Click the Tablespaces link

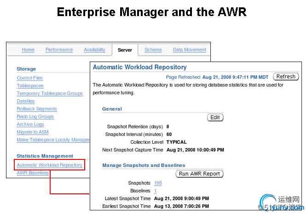click(30, 85)
